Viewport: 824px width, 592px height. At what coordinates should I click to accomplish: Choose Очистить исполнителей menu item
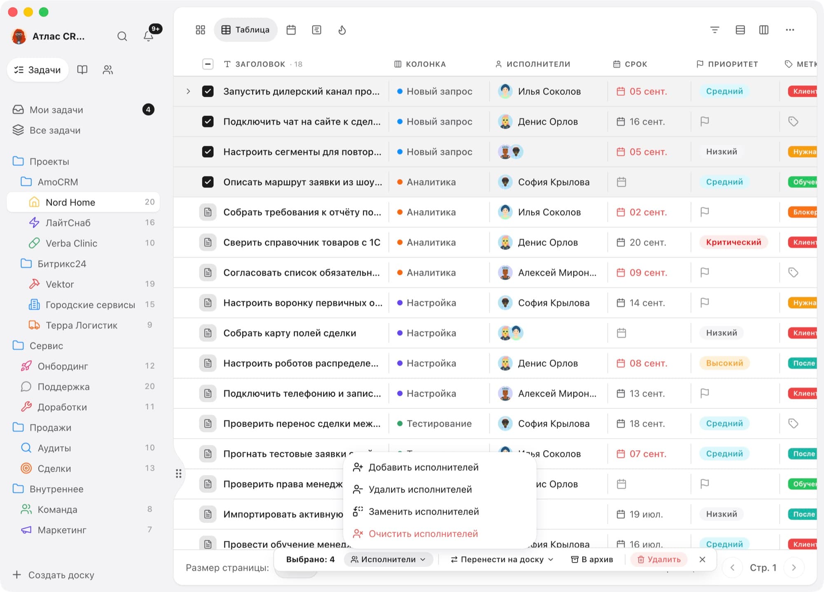point(440,534)
